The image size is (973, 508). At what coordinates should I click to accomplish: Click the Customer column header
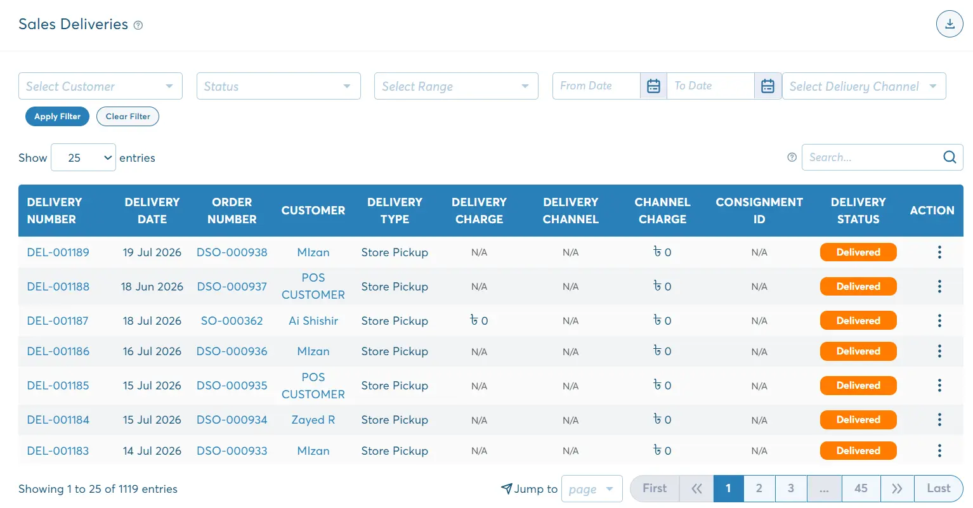coord(313,211)
